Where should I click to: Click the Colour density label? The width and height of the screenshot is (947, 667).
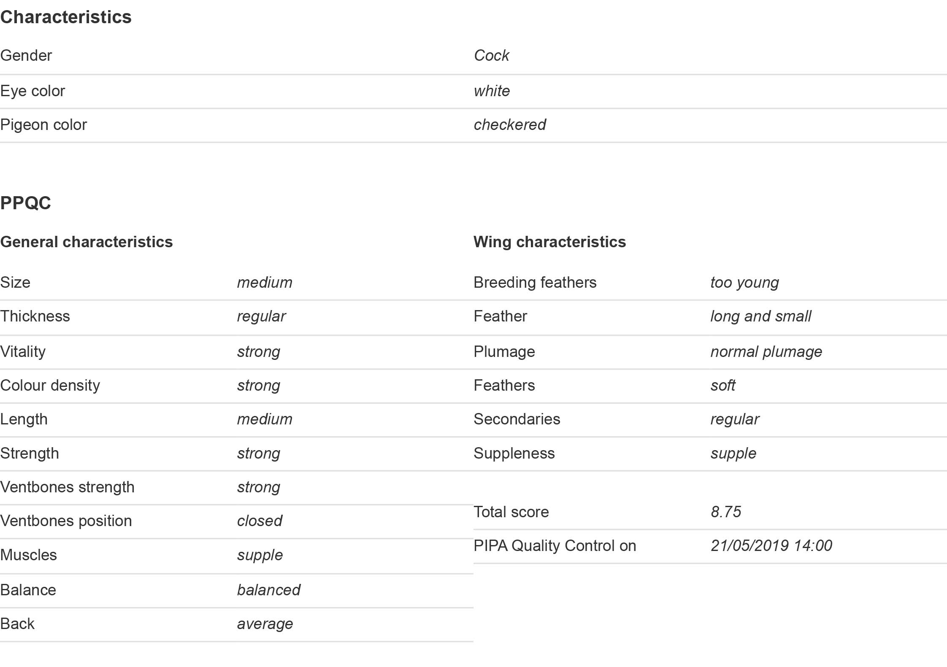point(50,386)
